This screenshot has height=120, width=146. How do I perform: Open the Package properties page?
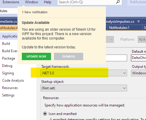(x=9, y=58)
